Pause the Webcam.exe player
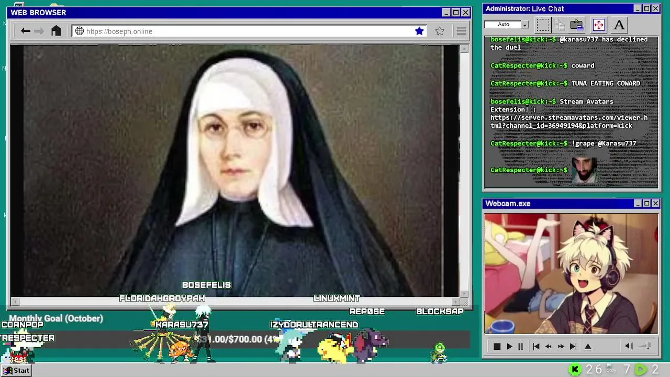This screenshot has height=377, width=670. coord(520,346)
